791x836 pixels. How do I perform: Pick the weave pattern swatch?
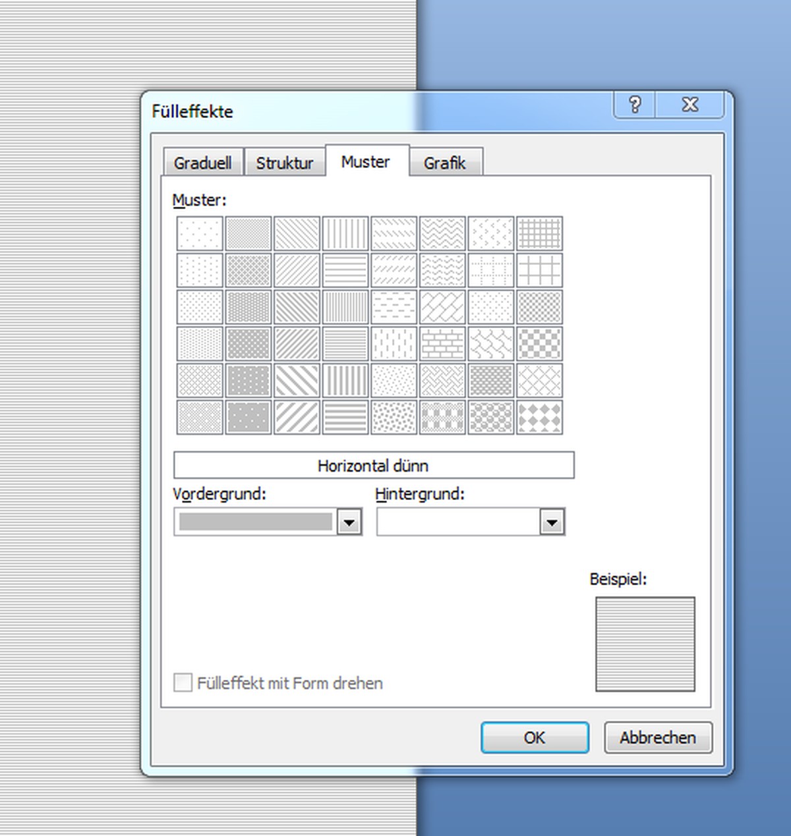pyautogui.click(x=442, y=381)
